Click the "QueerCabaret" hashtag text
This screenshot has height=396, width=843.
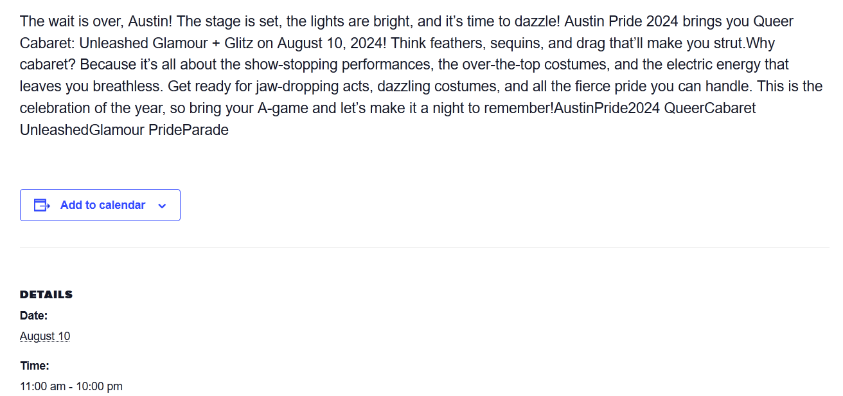pos(710,109)
